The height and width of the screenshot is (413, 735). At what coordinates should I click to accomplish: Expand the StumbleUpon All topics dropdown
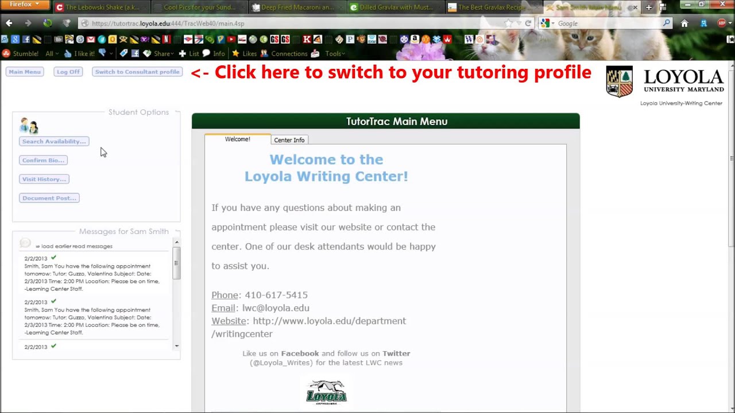click(x=52, y=53)
